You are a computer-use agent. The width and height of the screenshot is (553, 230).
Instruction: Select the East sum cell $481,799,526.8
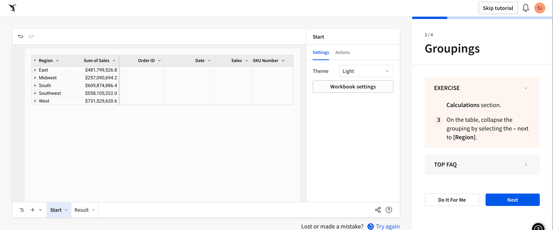coord(94,70)
